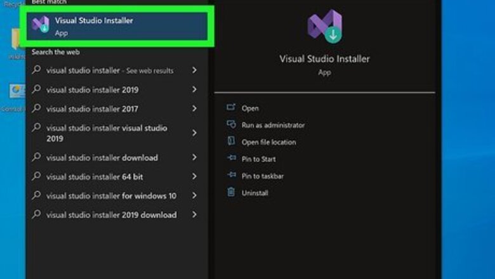Click search icon beside 'installer download'
Viewport: 495px width, 279px height.
(37, 157)
